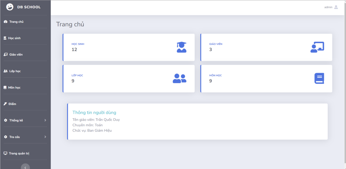Click the Giáo viên teacher sidebar icon
The height and width of the screenshot is (169, 346).
(x=6, y=54)
